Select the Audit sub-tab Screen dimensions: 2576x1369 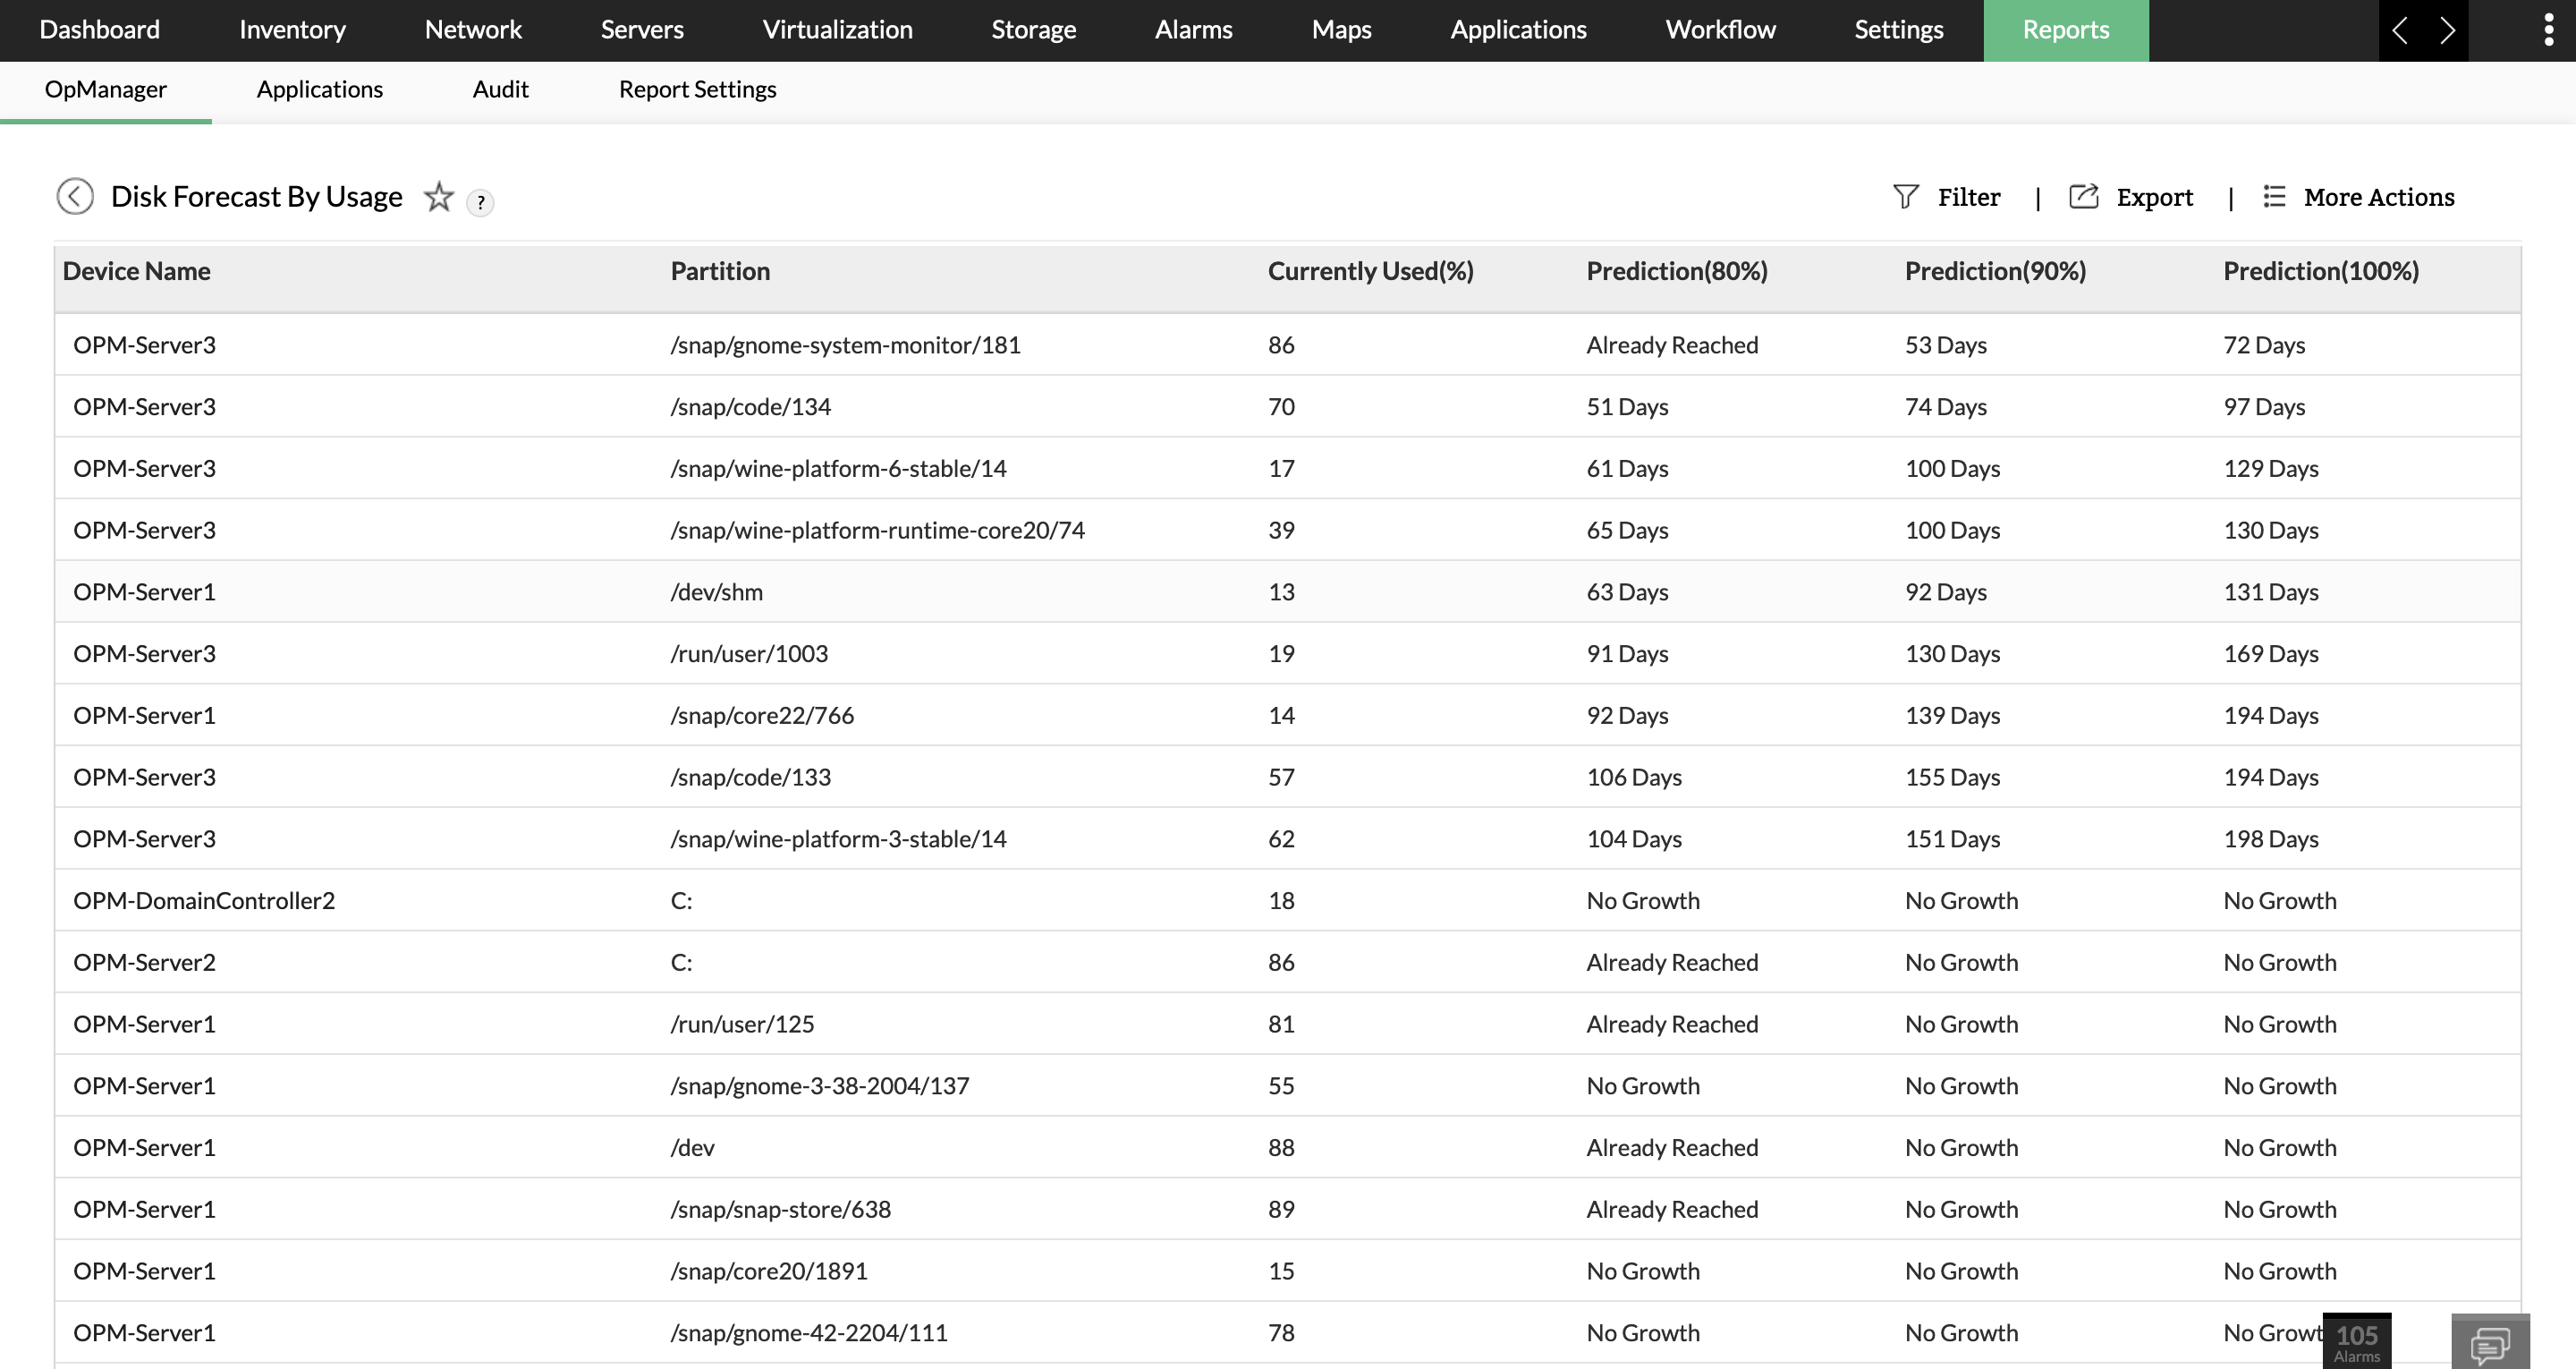500,89
